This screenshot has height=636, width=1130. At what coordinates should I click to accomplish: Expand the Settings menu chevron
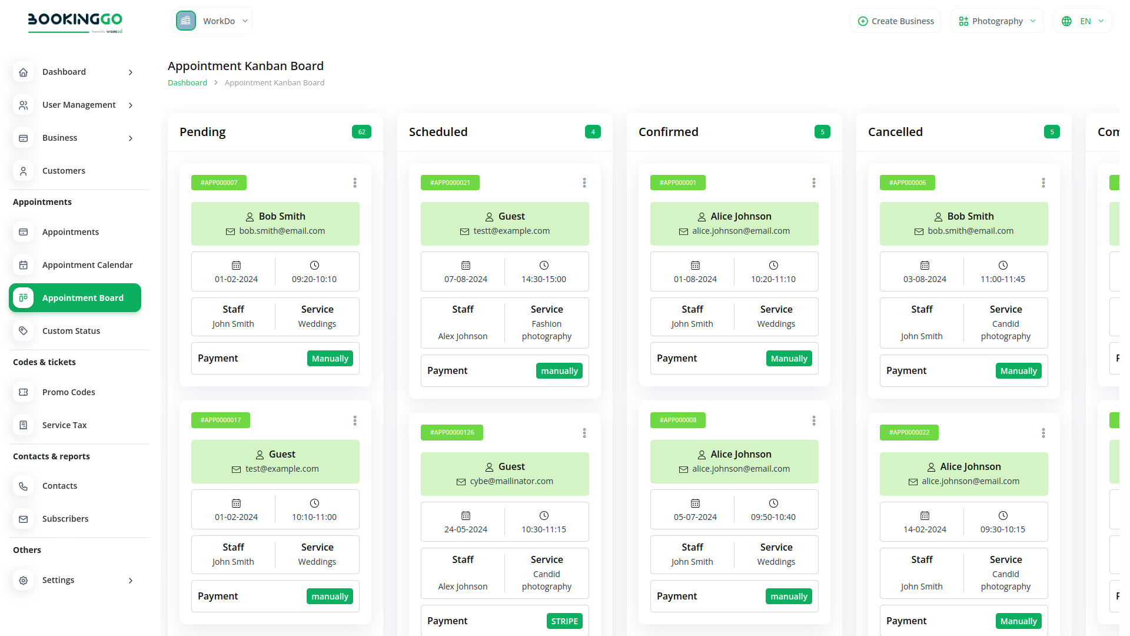point(131,581)
